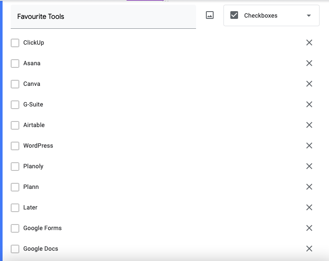Delete the G-Suite option
329x261 pixels.
point(309,104)
